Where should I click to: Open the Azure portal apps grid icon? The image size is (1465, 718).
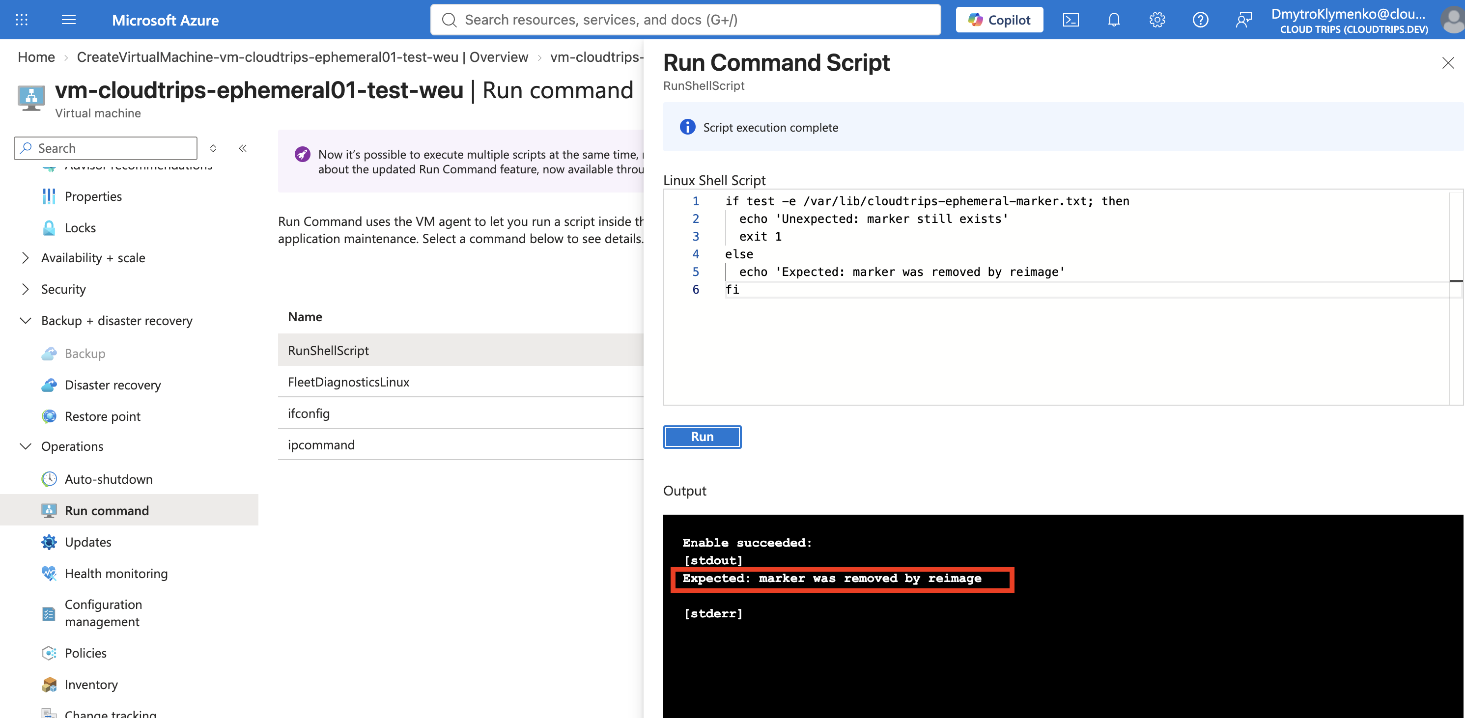tap(22, 20)
